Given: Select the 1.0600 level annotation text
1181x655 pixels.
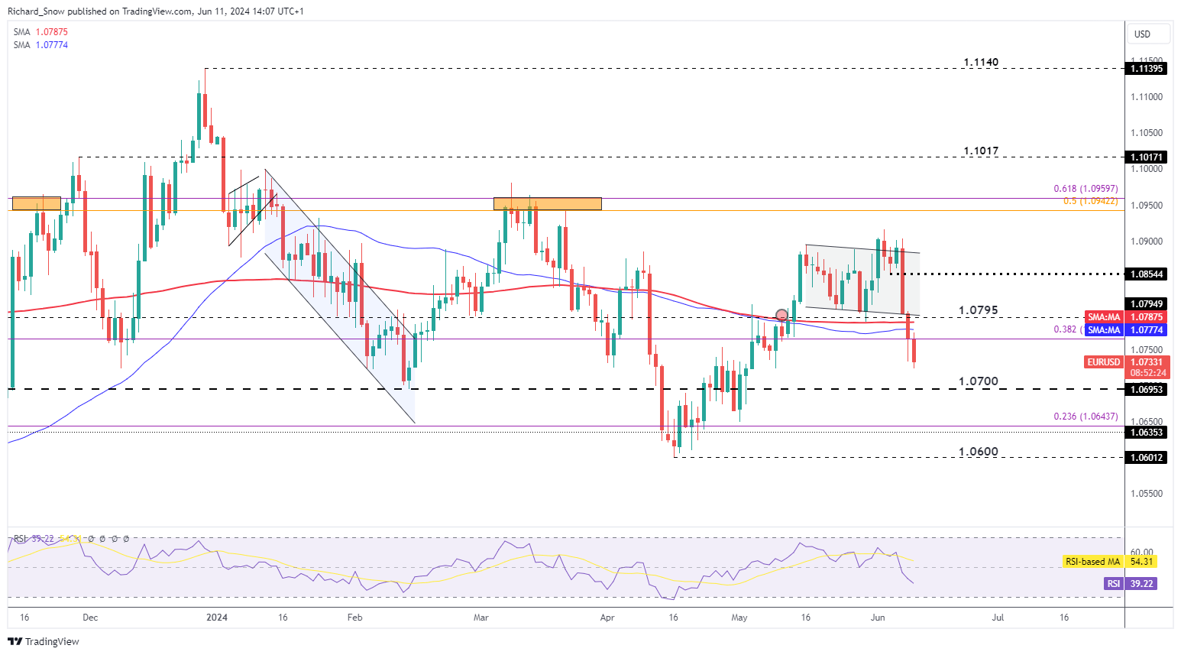Looking at the screenshot, I should click(x=978, y=452).
